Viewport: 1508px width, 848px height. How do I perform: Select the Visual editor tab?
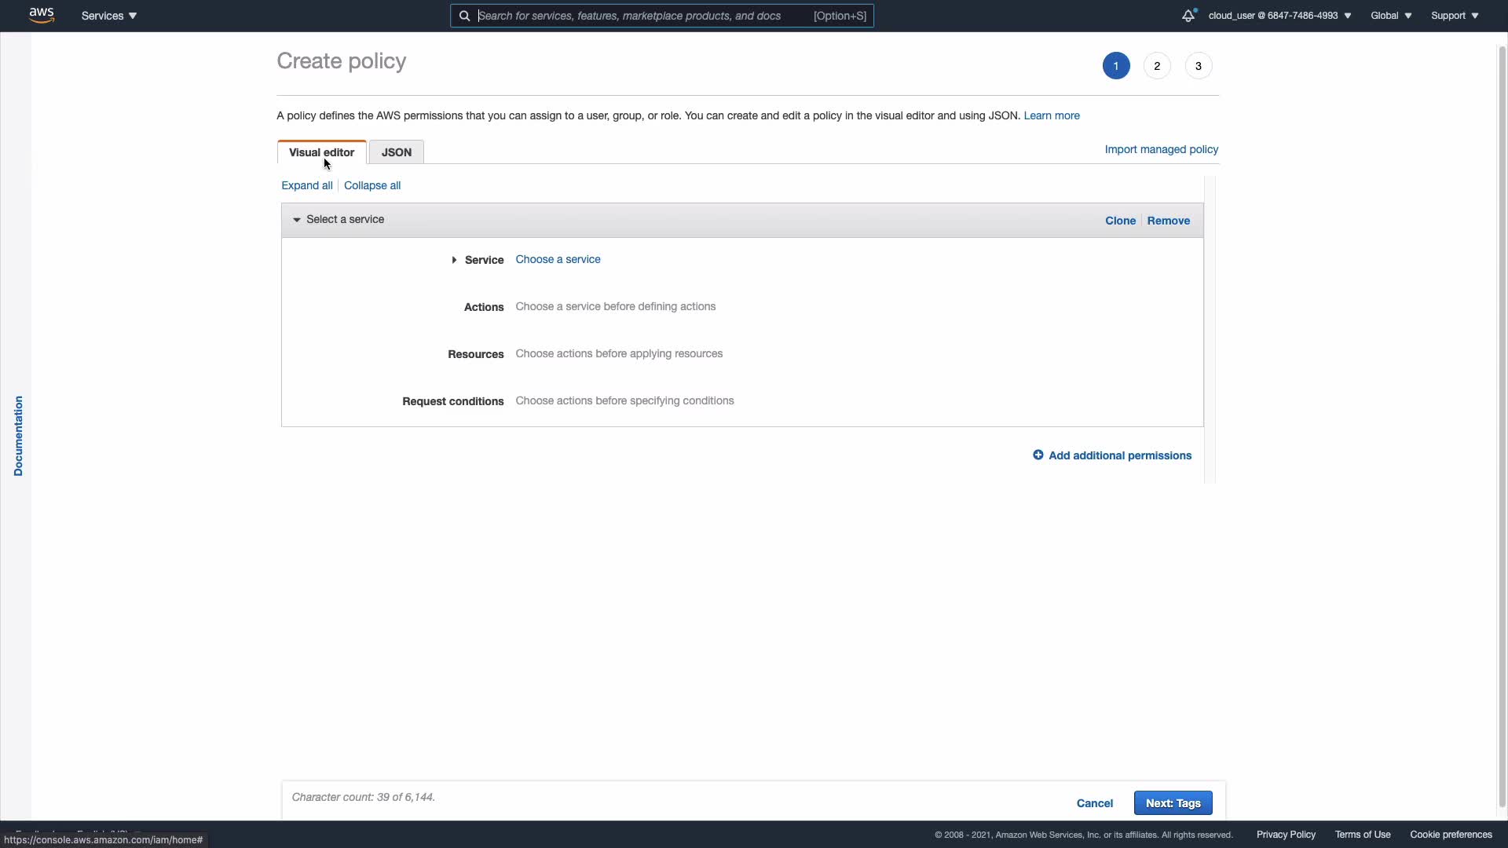coord(321,152)
